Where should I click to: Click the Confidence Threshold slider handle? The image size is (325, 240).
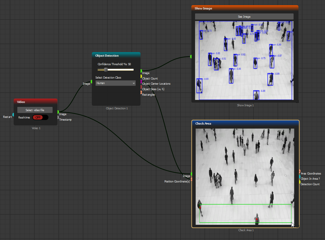click(x=106, y=70)
